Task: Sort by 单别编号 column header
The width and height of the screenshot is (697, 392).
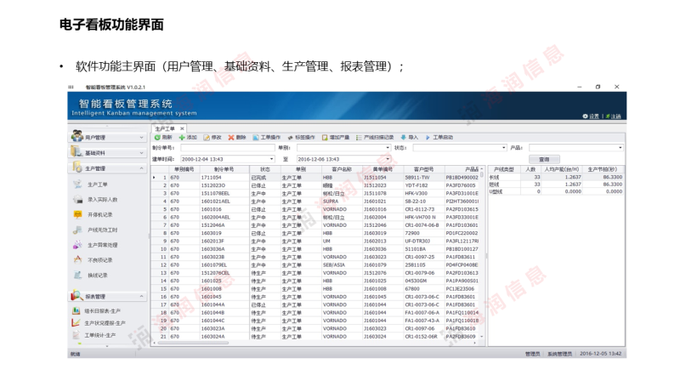Action: pos(184,169)
